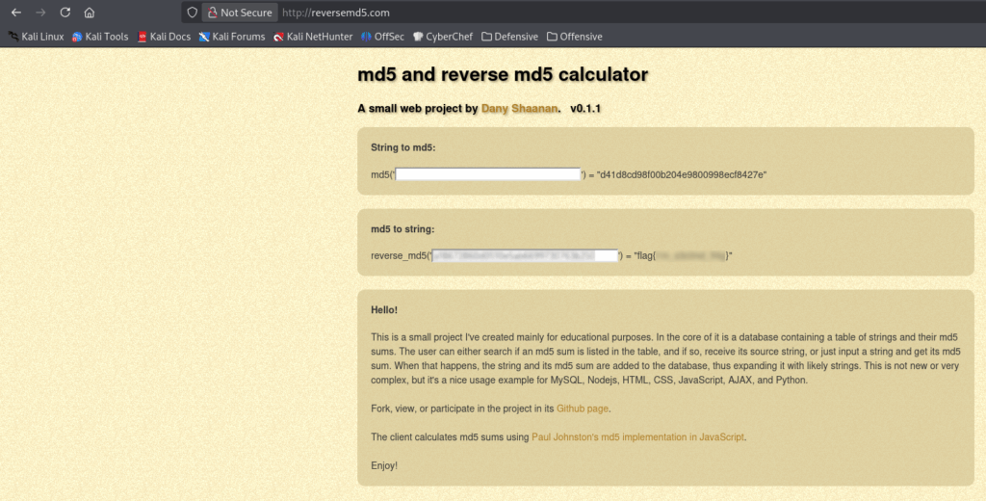Open the Kali Linux bookmark
The width and height of the screenshot is (986, 501).
(x=36, y=37)
